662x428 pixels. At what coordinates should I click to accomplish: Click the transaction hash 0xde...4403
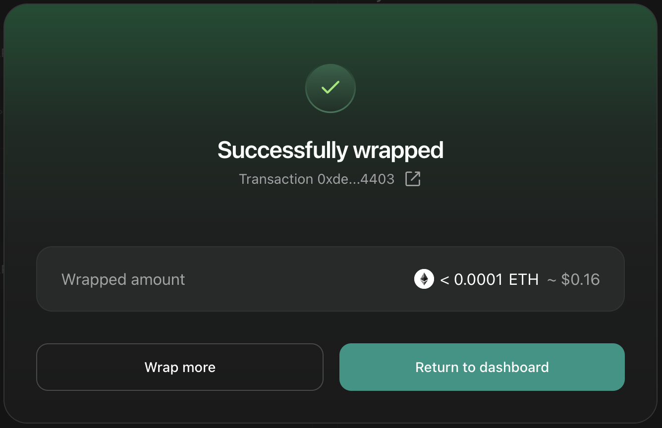pos(356,179)
